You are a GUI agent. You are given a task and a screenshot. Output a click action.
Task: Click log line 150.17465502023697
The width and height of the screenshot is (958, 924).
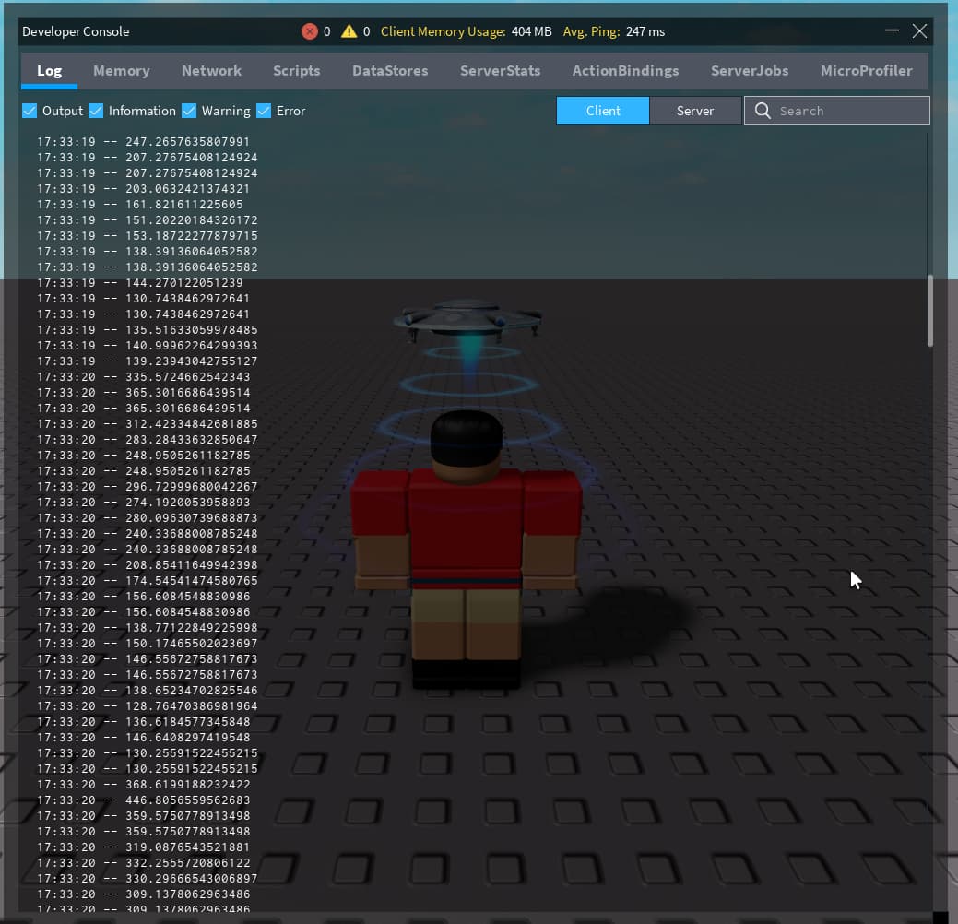coord(148,644)
